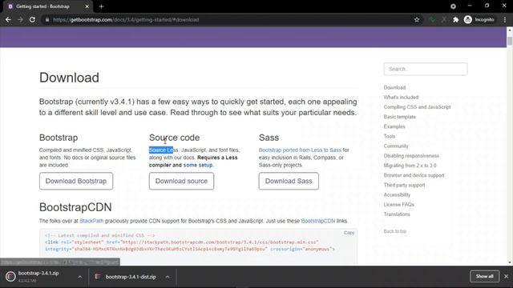Click the Download page heading
Screen dimensions: 513x288
69,78
